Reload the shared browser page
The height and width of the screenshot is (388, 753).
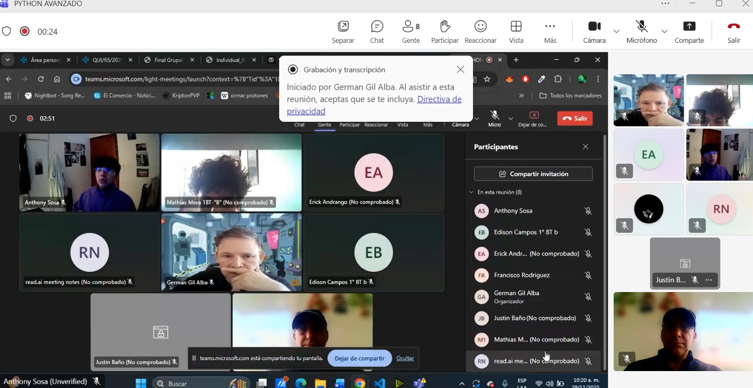coord(41,79)
